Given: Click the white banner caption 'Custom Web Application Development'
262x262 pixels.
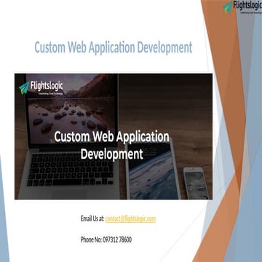Looking at the screenshot, I should click(111, 145).
